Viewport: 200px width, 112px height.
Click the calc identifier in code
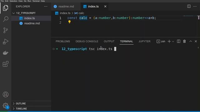(83, 18)
